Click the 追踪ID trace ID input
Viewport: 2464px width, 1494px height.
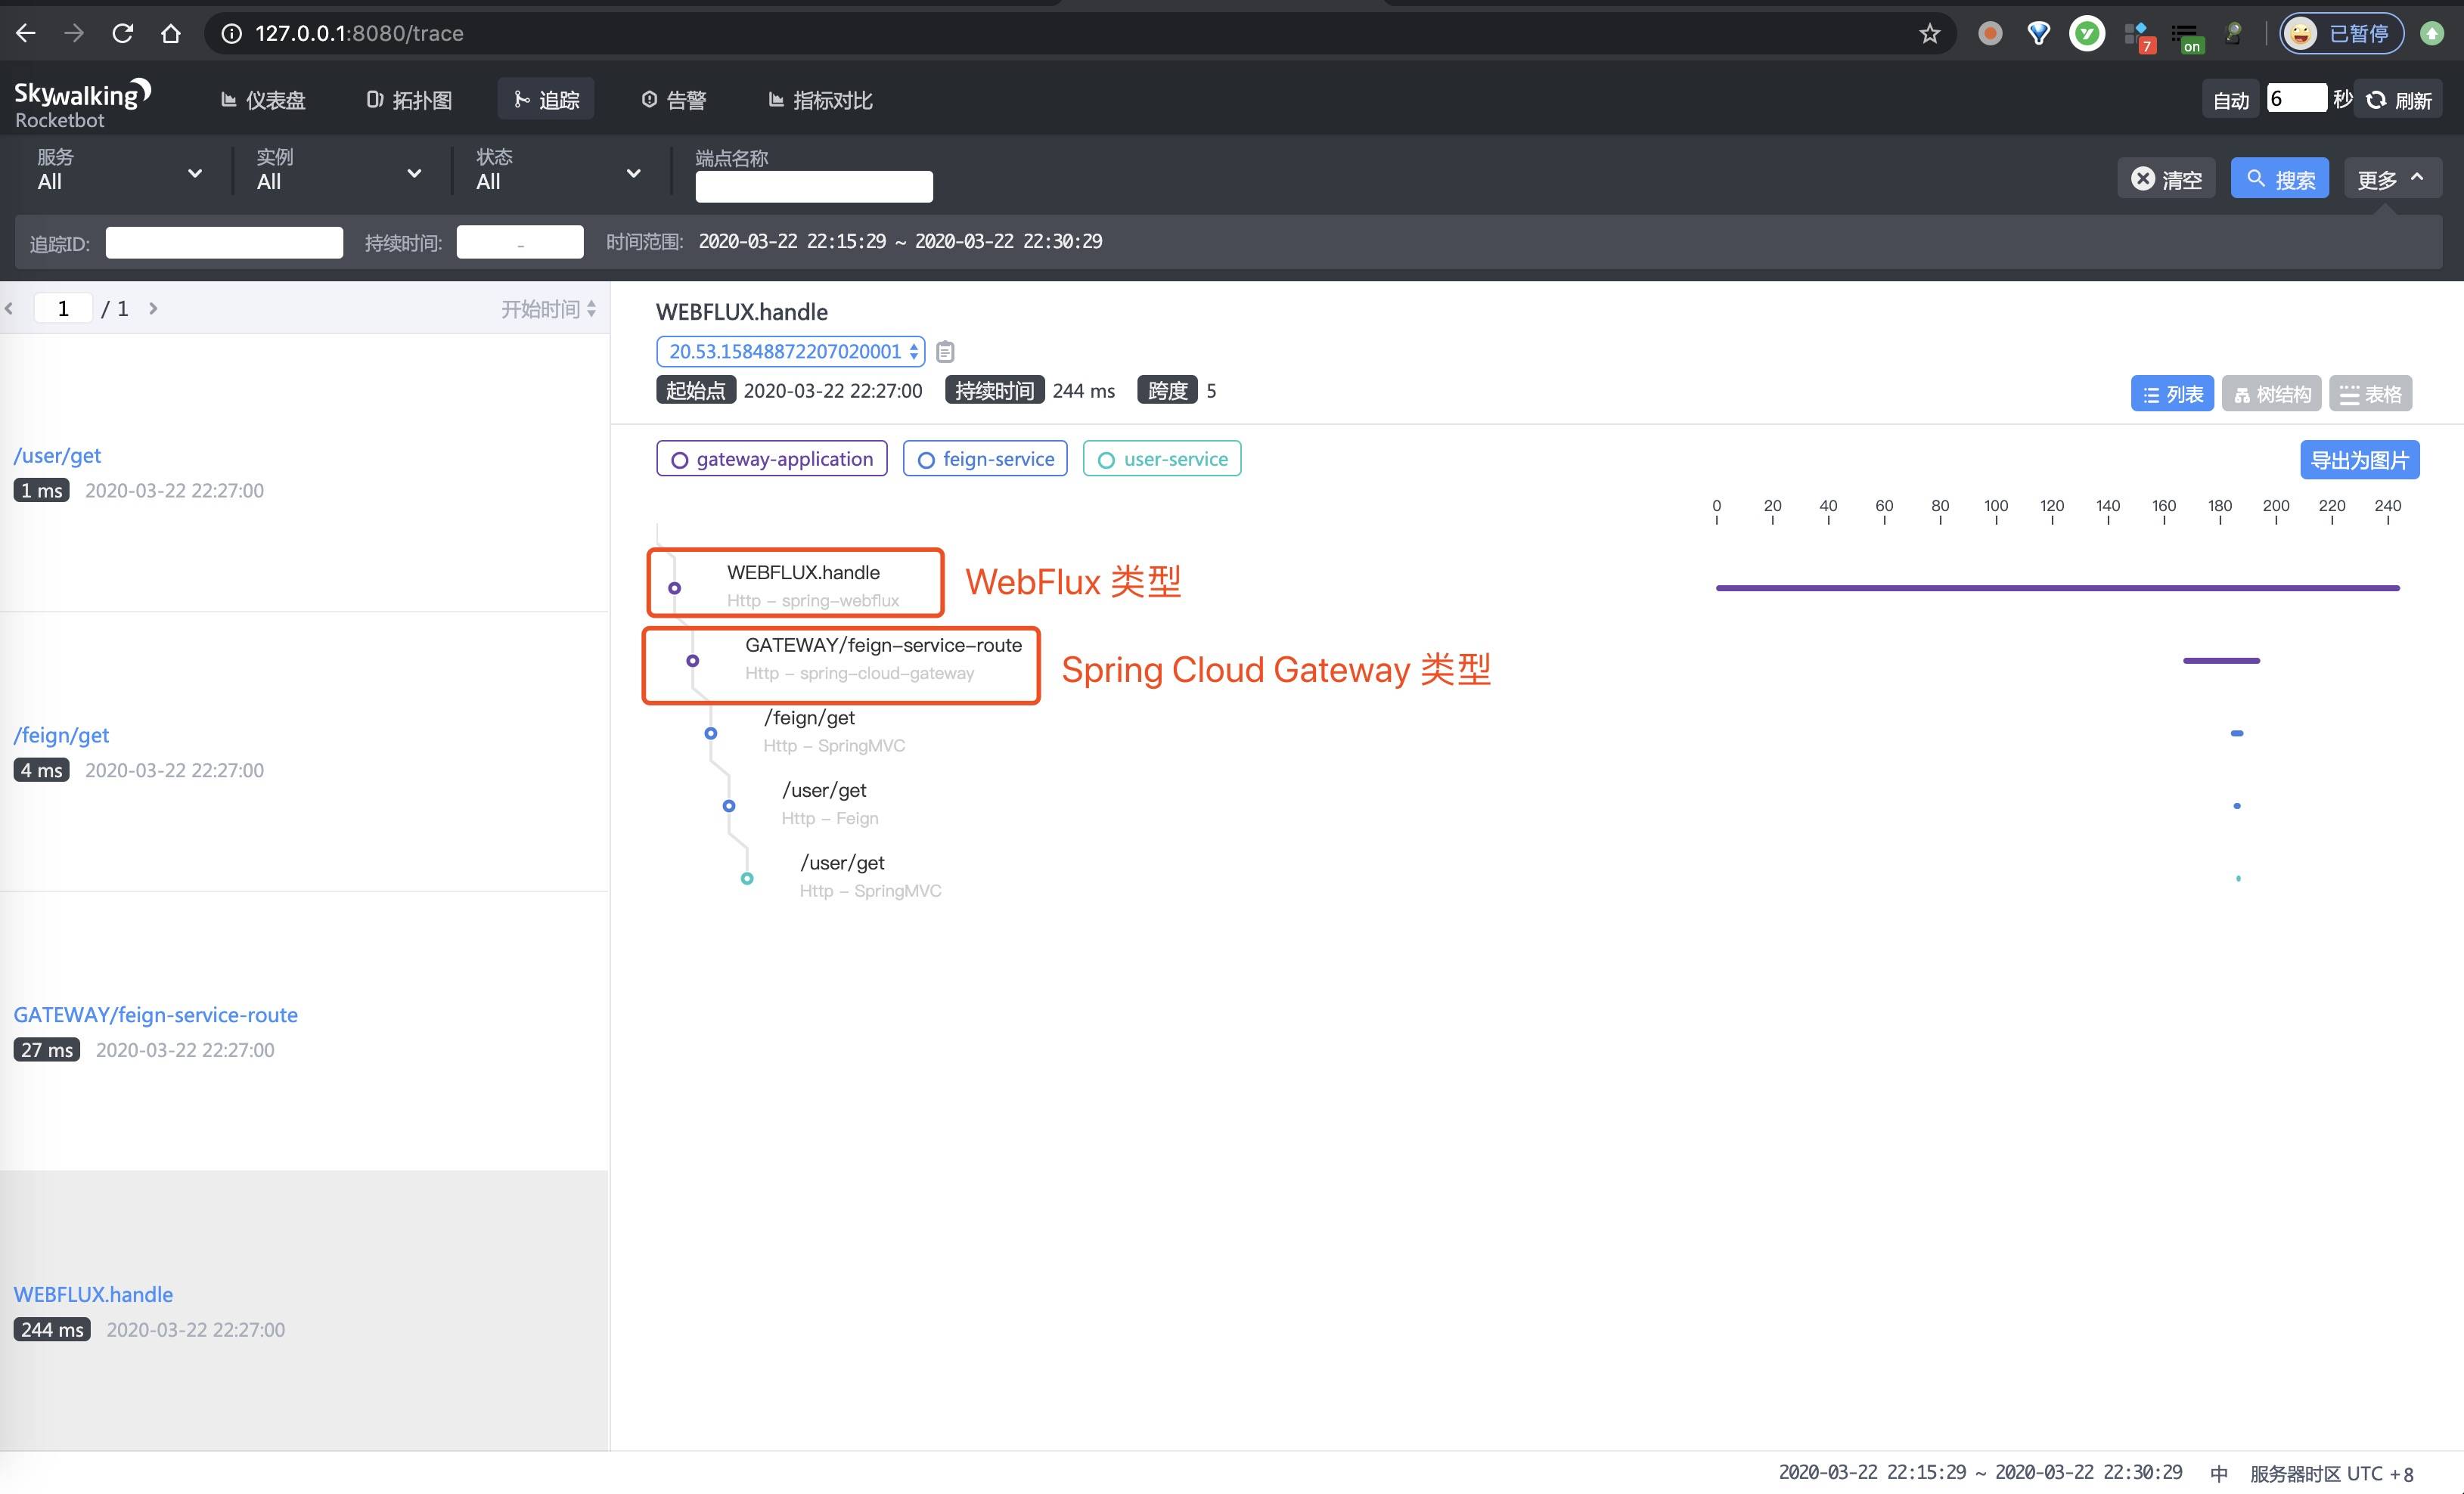(x=224, y=243)
